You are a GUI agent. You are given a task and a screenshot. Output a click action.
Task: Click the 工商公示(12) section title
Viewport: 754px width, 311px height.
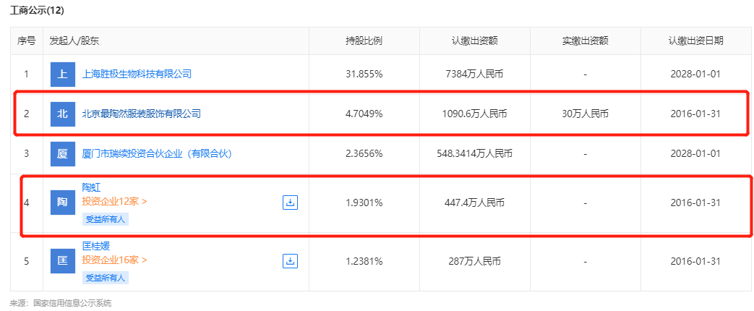pos(37,10)
